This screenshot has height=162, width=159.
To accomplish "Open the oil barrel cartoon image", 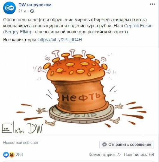I will point(79,91).
